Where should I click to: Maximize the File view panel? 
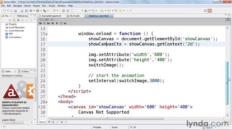(35, 15)
